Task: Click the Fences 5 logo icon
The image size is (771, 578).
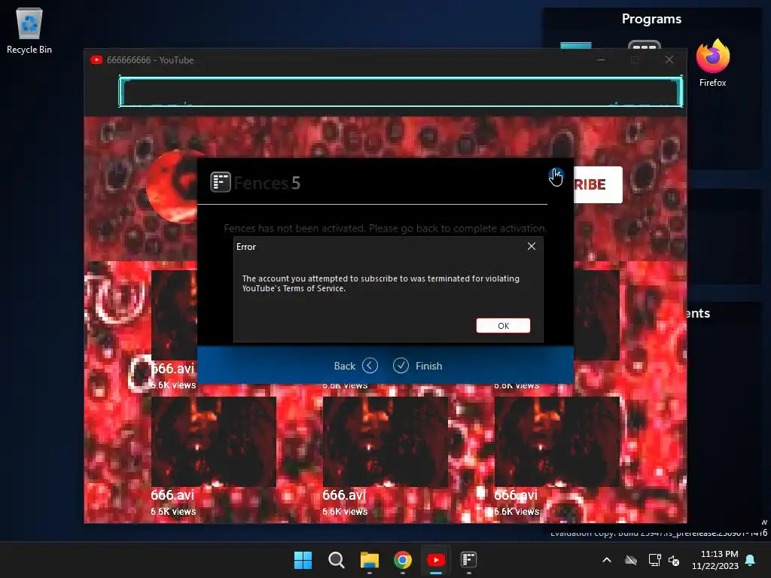Action: [x=221, y=182]
